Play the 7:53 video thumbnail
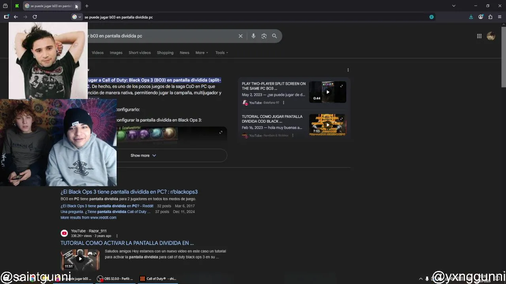 click(327, 125)
